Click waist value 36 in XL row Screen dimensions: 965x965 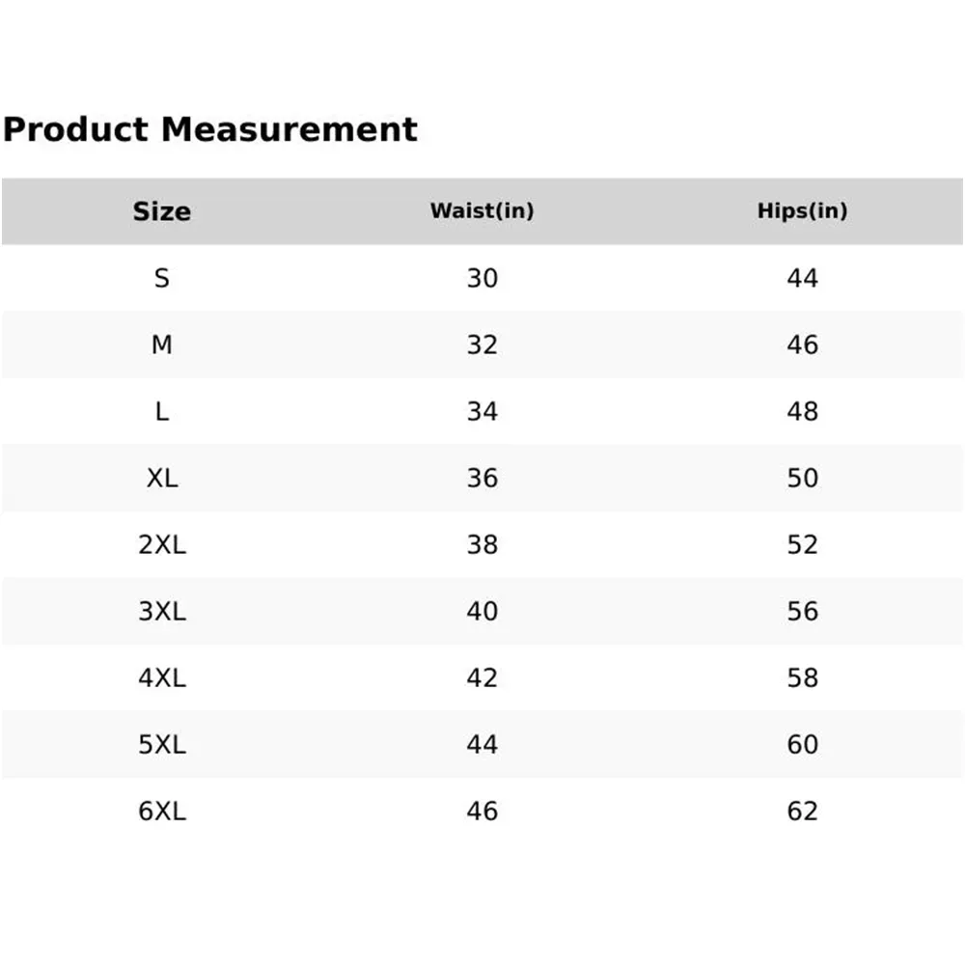pyautogui.click(x=482, y=479)
